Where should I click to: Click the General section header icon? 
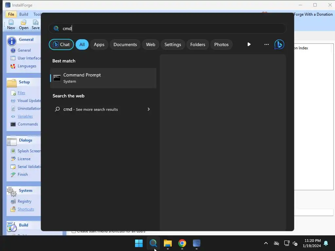coord(11,41)
